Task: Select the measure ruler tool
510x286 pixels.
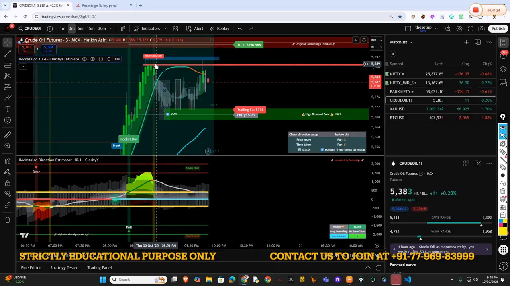Action: pos(7,135)
